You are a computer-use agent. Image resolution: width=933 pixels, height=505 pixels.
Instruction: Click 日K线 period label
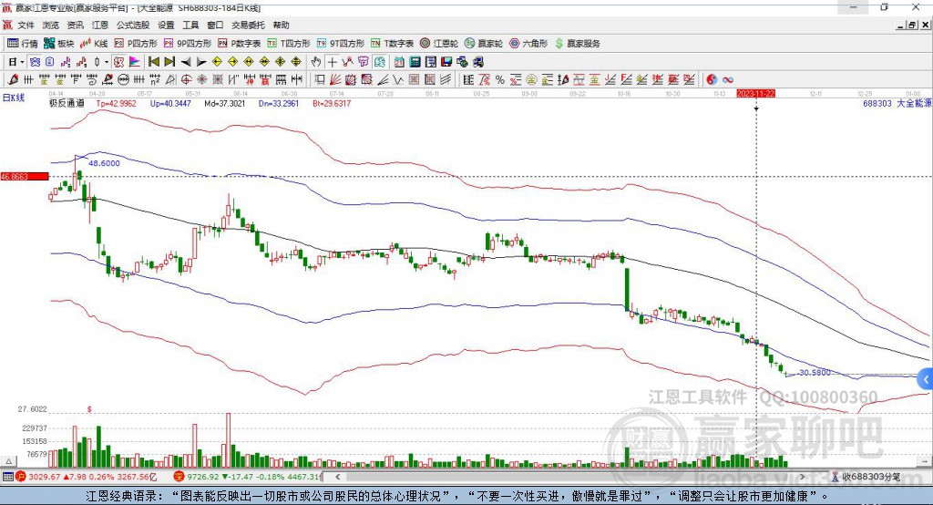[14, 98]
